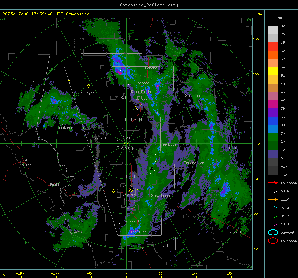Screen dimensions: 298x278
Task: Select the light grey top swatch of dBZ scale
Action: (x=273, y=30)
